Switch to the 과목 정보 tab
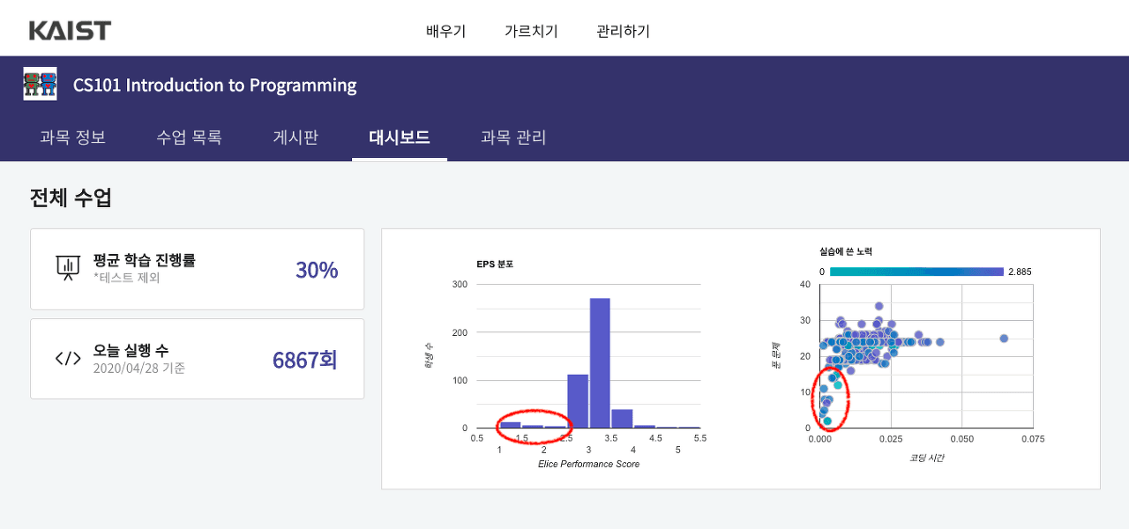 (72, 138)
